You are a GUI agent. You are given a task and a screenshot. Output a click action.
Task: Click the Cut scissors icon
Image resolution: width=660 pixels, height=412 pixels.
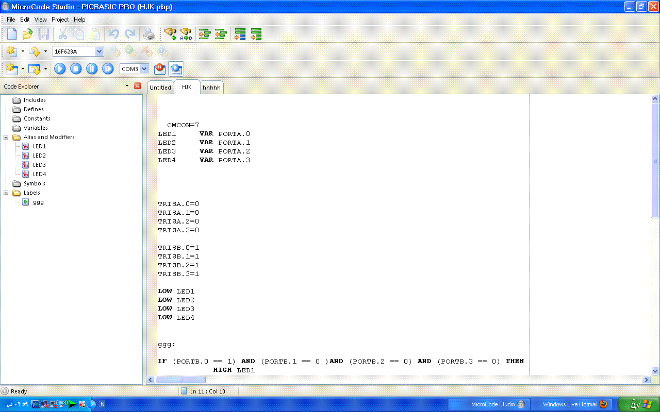(x=62, y=35)
